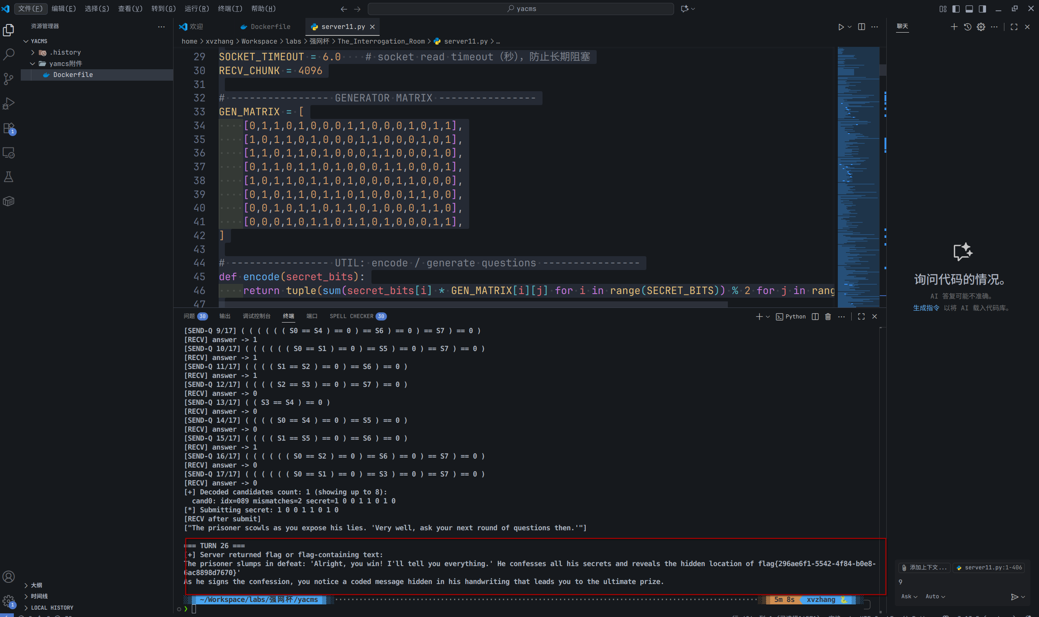Screen dimensions: 1039x617
Task: Click the Run Python File play button
Action: tap(841, 27)
